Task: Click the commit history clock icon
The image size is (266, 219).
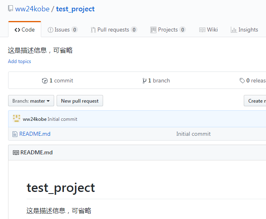Action: tap(44, 81)
